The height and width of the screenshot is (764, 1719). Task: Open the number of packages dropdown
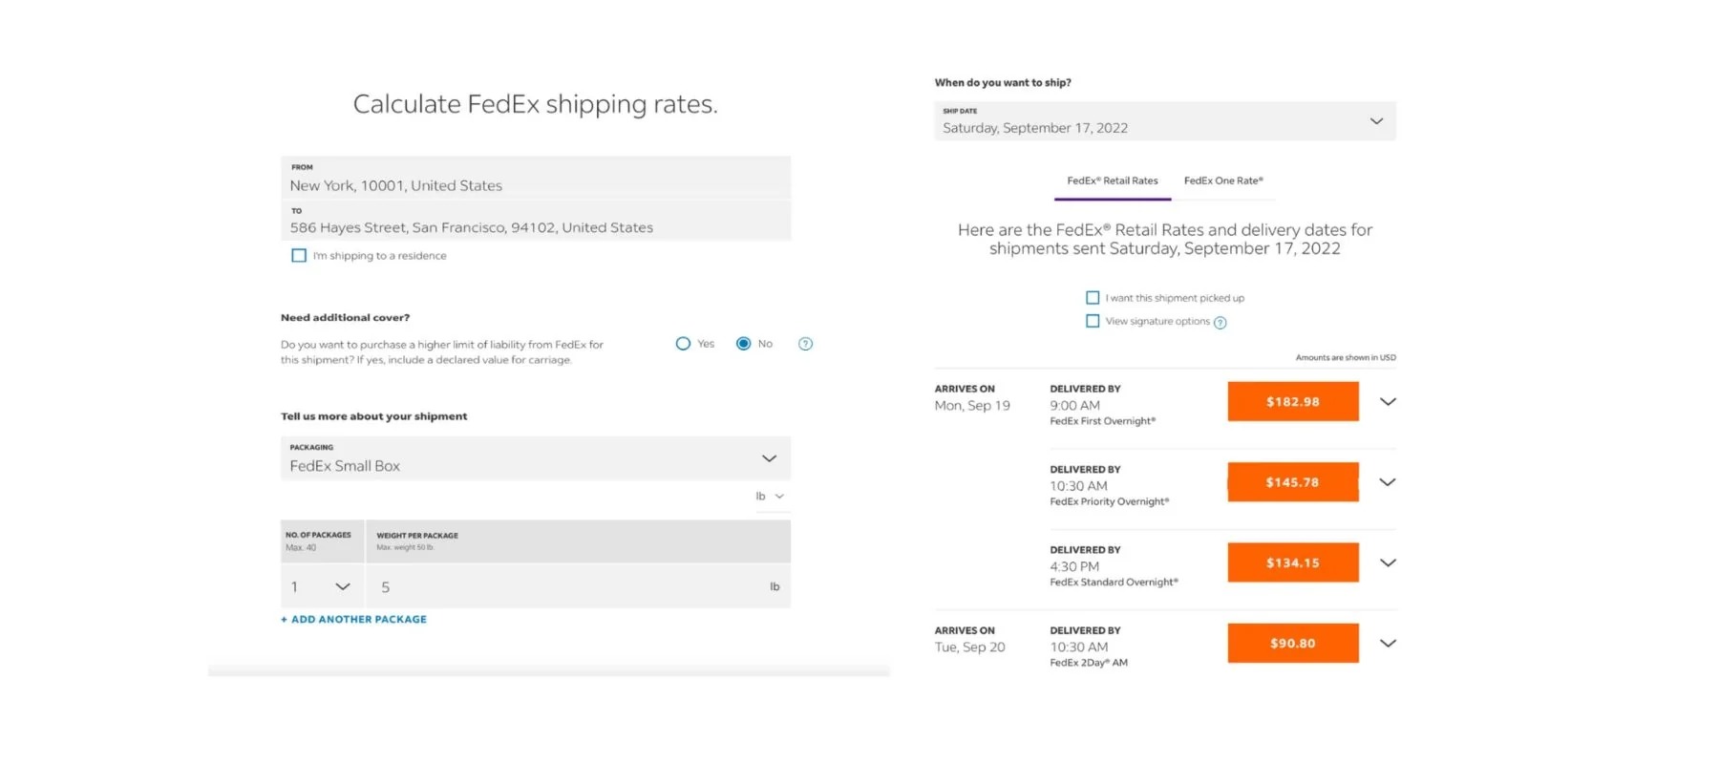322,586
